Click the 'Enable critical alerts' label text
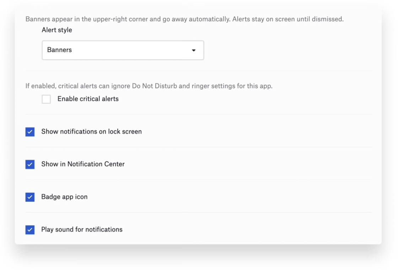 88,99
